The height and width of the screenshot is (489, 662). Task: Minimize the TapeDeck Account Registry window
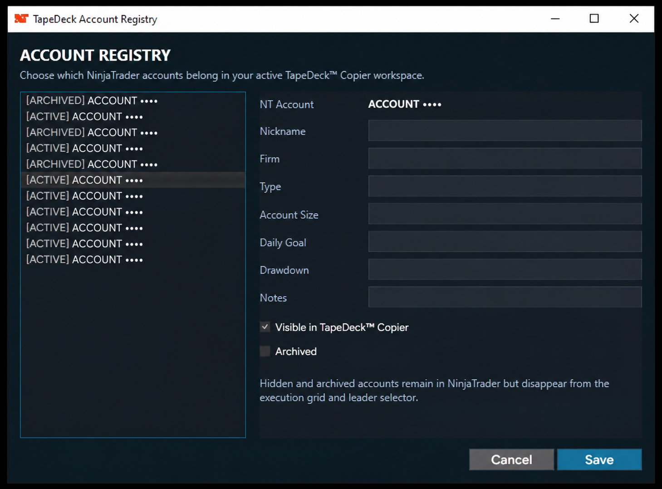(555, 19)
